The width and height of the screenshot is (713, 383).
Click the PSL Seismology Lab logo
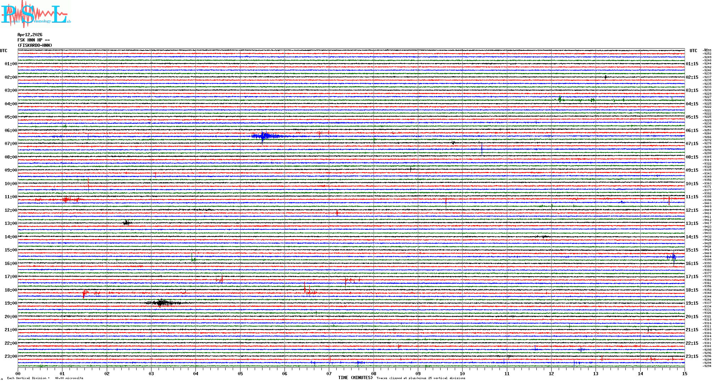click(x=35, y=14)
